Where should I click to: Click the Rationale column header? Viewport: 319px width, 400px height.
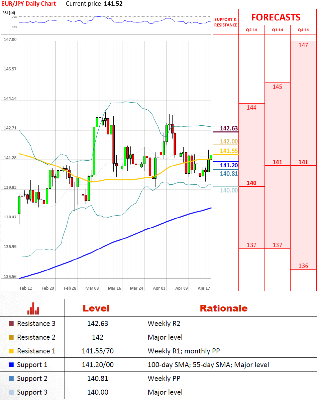pyautogui.click(x=224, y=308)
